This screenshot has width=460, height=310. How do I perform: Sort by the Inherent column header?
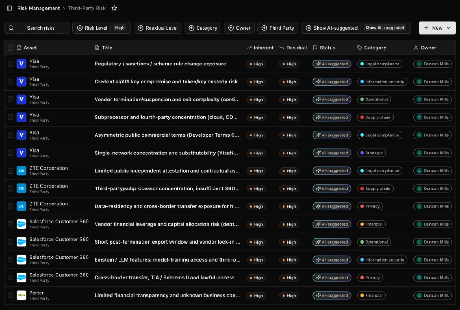260,48
